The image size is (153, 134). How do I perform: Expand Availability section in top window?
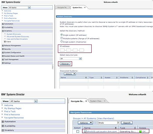point(3,27)
